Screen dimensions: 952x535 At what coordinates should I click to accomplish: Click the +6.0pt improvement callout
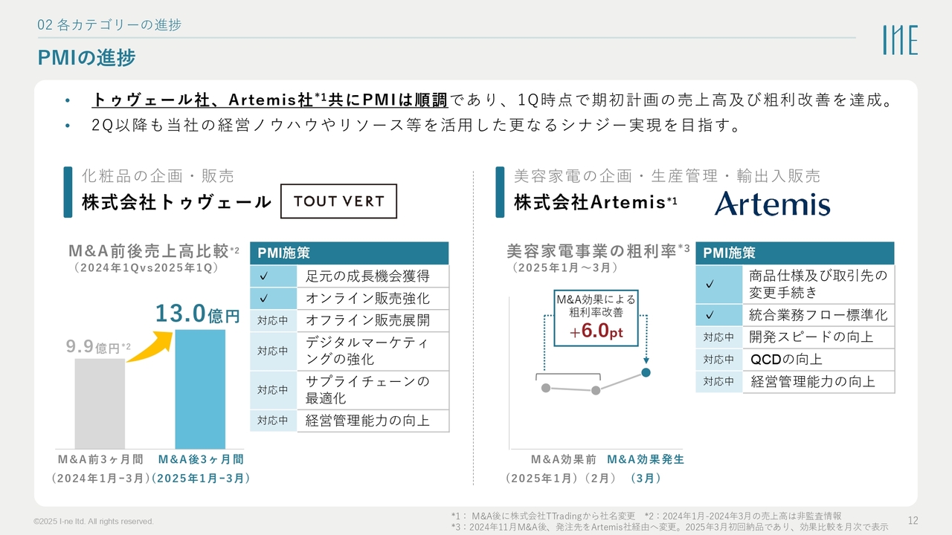[x=596, y=332]
